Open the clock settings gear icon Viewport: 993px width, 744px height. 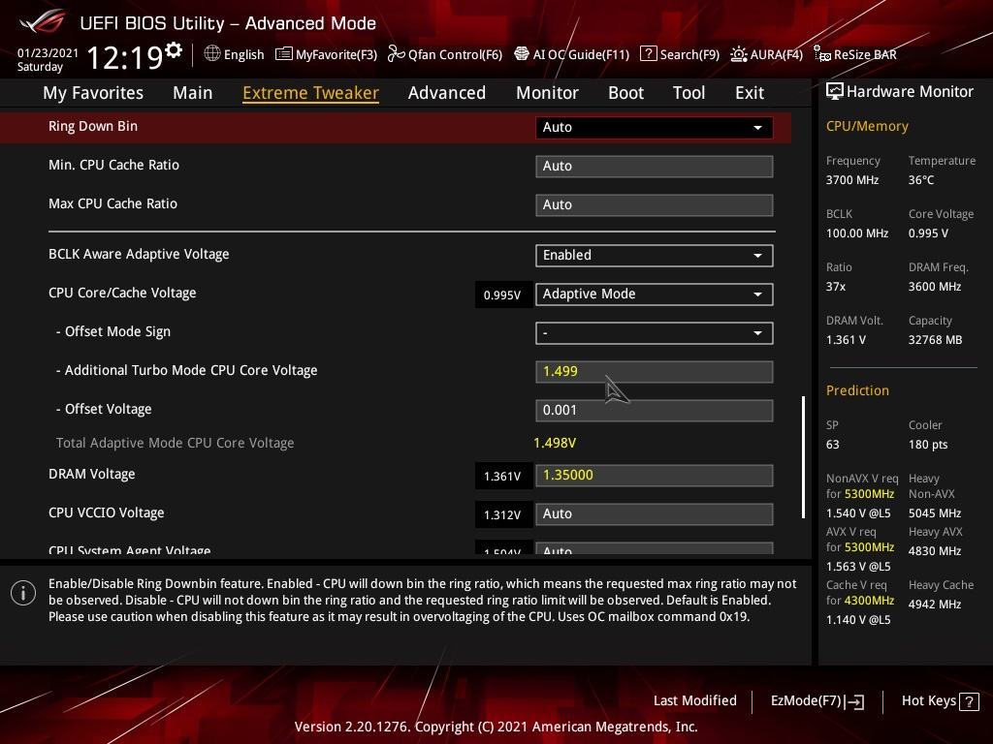click(174, 50)
